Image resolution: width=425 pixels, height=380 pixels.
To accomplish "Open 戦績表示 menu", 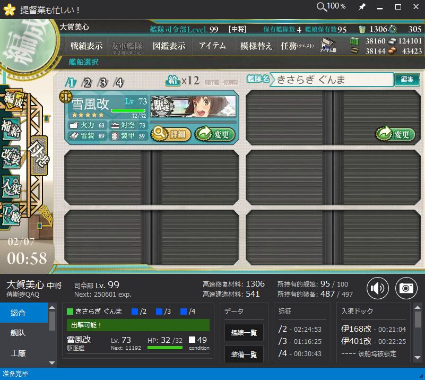I will point(86,46).
